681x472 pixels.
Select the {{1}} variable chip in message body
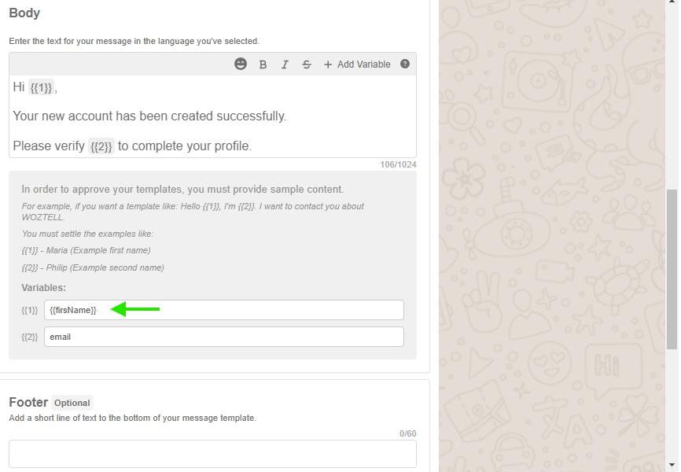pyautogui.click(x=41, y=88)
